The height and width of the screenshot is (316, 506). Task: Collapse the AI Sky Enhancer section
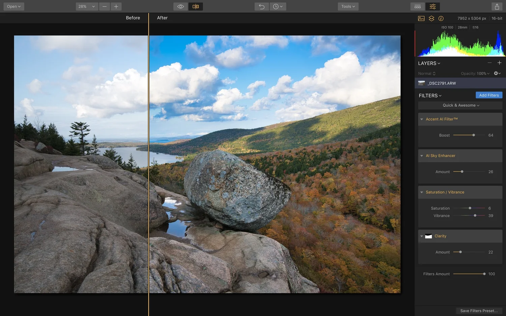point(421,155)
